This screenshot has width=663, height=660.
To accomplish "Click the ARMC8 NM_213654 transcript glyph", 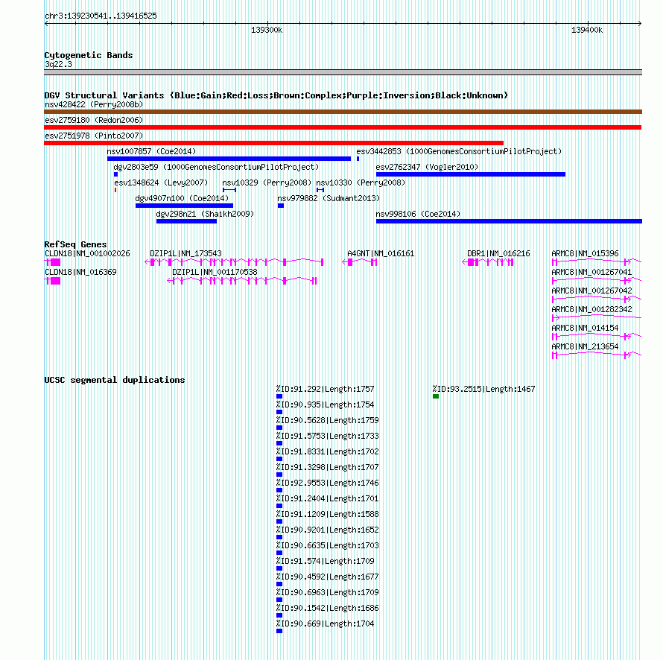I will [x=597, y=355].
